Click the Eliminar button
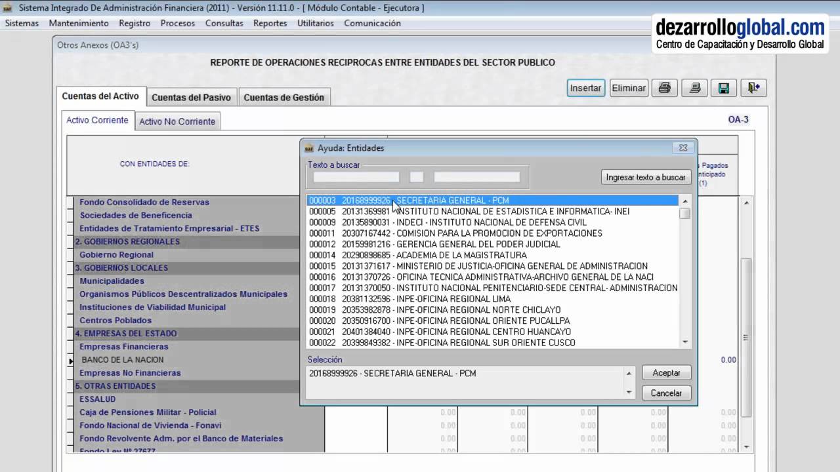 coord(629,88)
